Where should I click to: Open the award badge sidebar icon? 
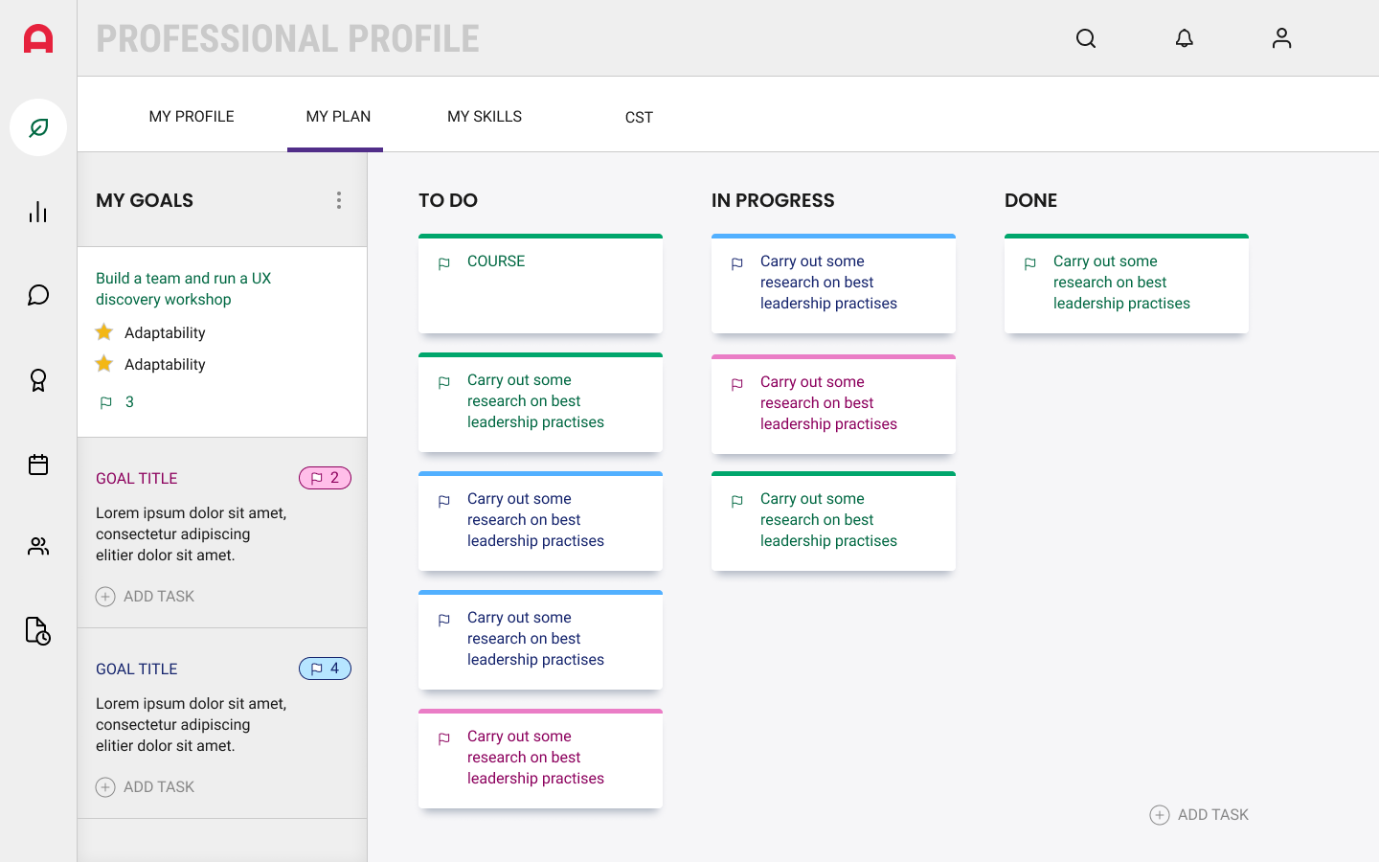point(38,380)
